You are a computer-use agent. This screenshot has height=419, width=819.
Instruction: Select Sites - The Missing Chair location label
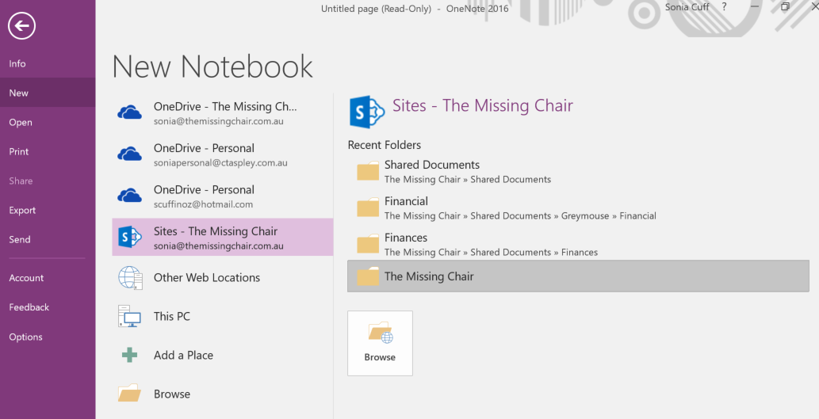coord(215,231)
